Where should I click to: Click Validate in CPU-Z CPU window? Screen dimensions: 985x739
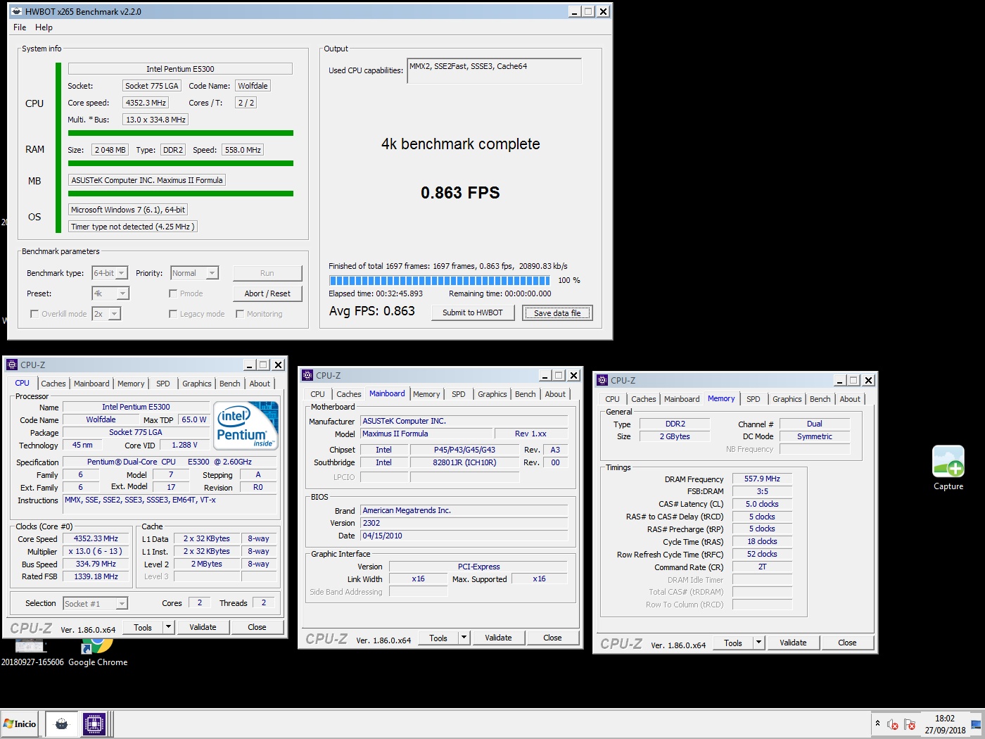203,627
